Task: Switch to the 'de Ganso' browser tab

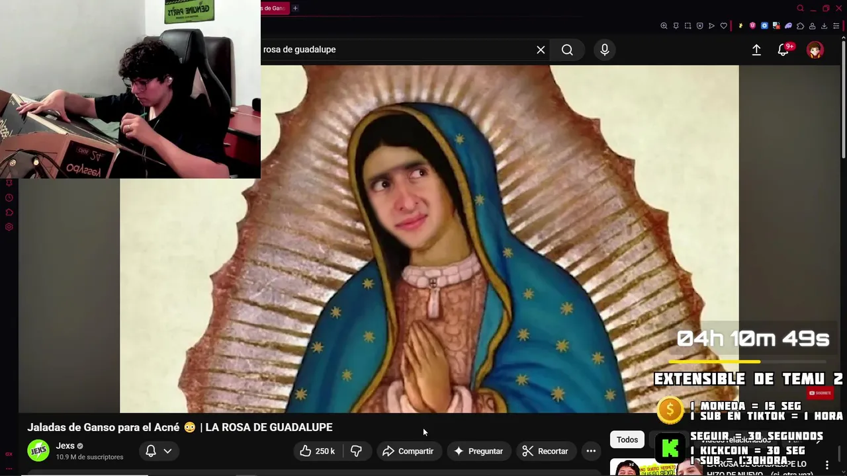Action: [x=274, y=8]
